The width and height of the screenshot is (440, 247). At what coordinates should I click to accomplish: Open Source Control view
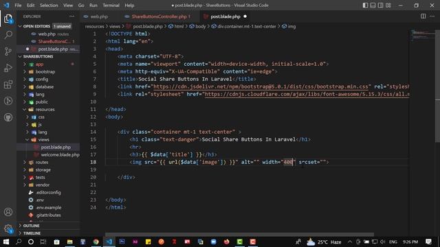coord(8,51)
